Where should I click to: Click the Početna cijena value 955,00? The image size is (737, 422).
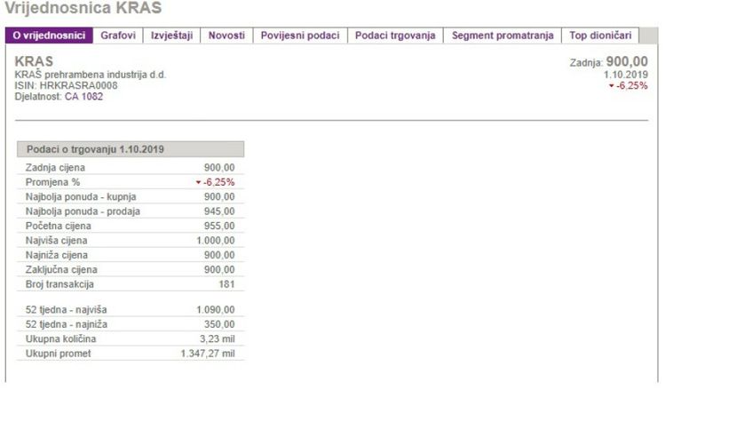pos(219,226)
